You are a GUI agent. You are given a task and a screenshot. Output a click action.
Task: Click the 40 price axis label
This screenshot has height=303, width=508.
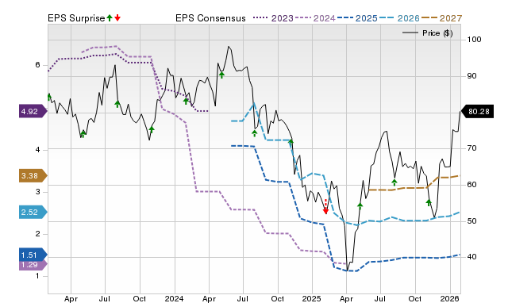471,257
